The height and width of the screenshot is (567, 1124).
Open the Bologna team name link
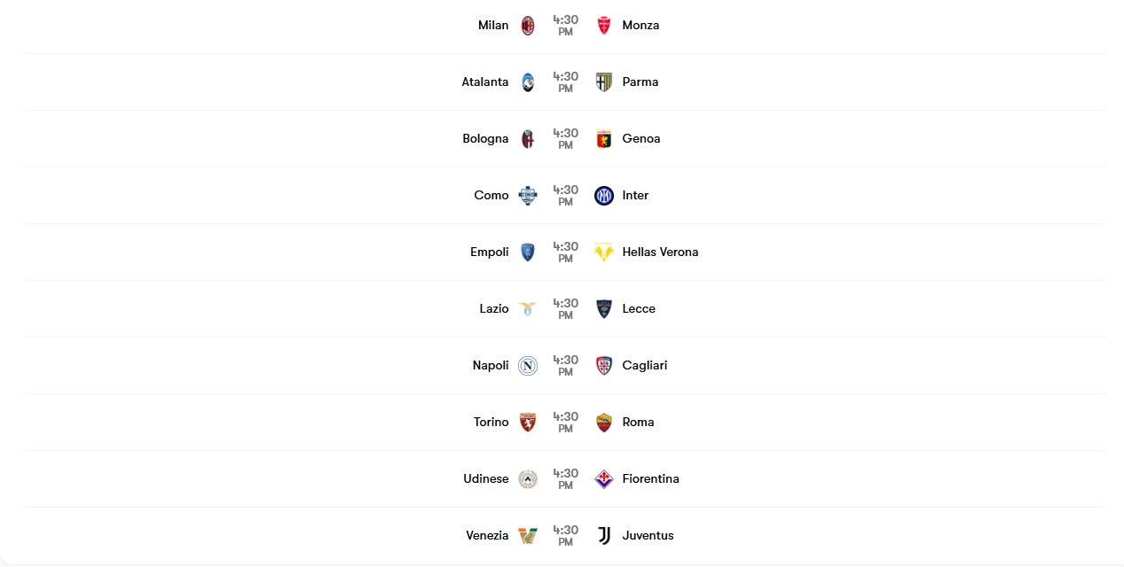[485, 138]
